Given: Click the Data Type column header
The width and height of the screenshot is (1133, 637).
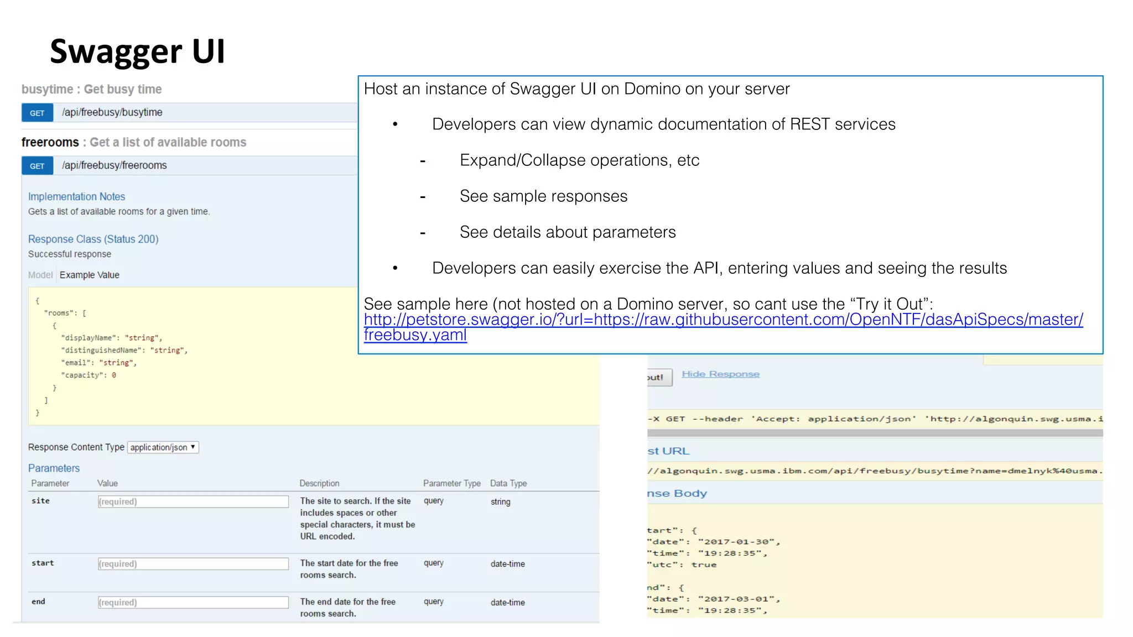Looking at the screenshot, I should click(x=508, y=483).
